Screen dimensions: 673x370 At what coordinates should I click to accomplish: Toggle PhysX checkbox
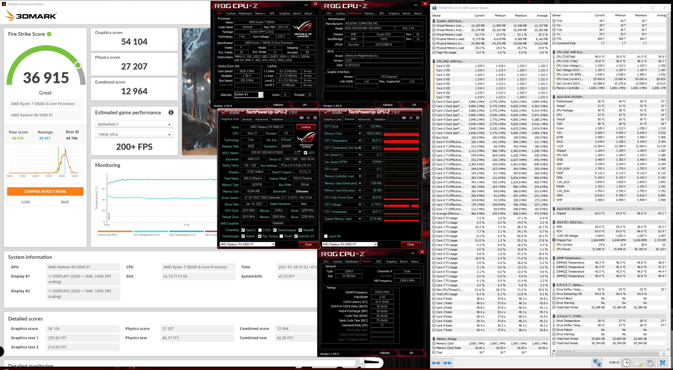click(x=281, y=236)
